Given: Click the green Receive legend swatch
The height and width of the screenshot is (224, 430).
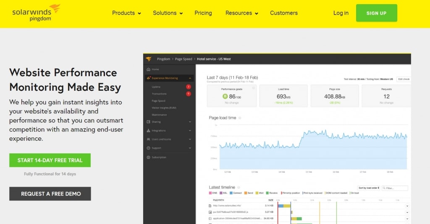Looking at the screenshot, I should (x=267, y=193).
